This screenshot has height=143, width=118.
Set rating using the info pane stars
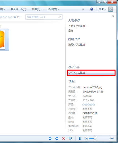tap(89, 105)
